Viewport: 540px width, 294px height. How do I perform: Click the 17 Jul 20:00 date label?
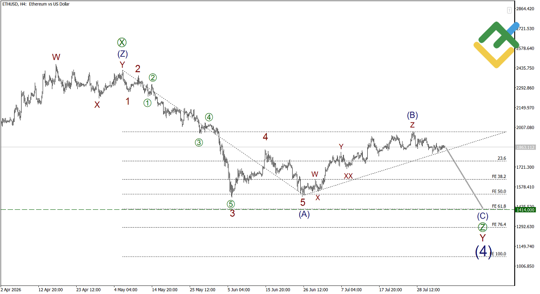click(x=390, y=290)
